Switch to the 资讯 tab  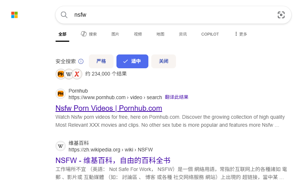(183, 34)
